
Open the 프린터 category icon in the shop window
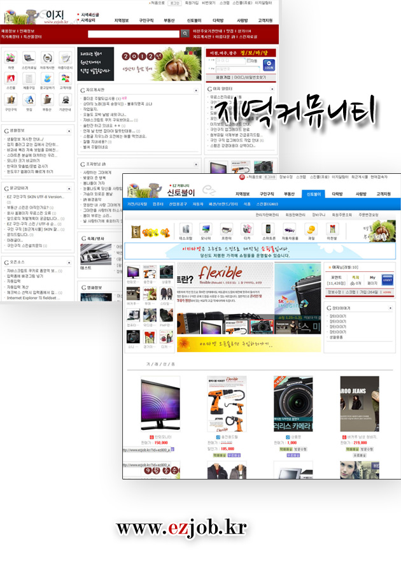(x=226, y=229)
